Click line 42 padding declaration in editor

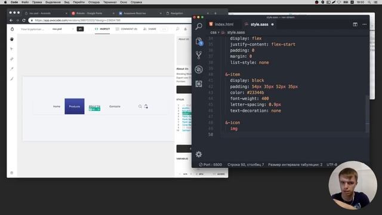pos(264,87)
